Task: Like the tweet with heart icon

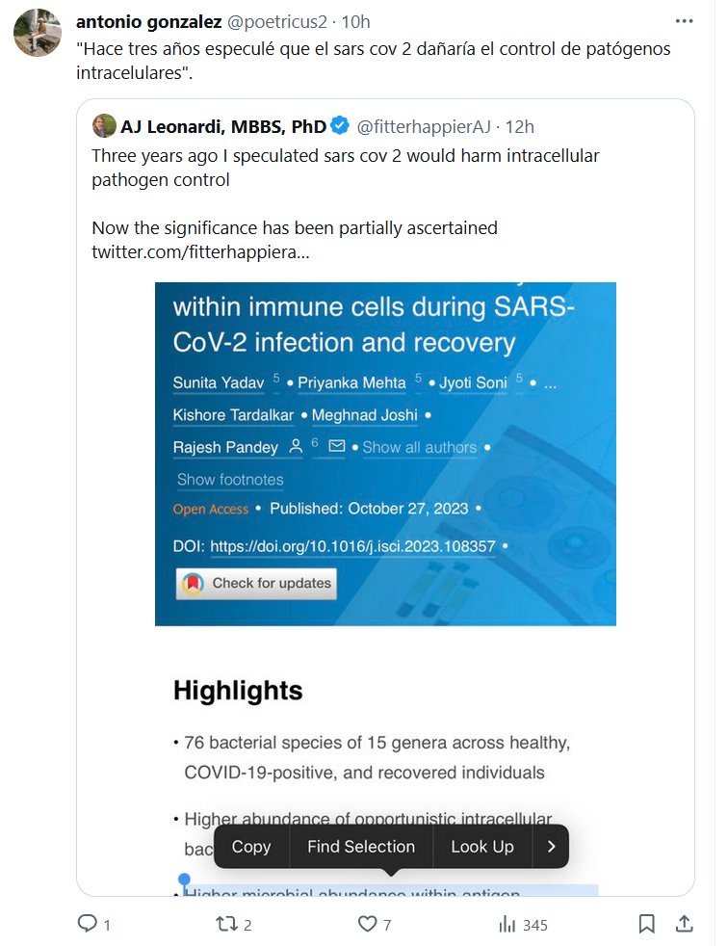Action: (367, 924)
